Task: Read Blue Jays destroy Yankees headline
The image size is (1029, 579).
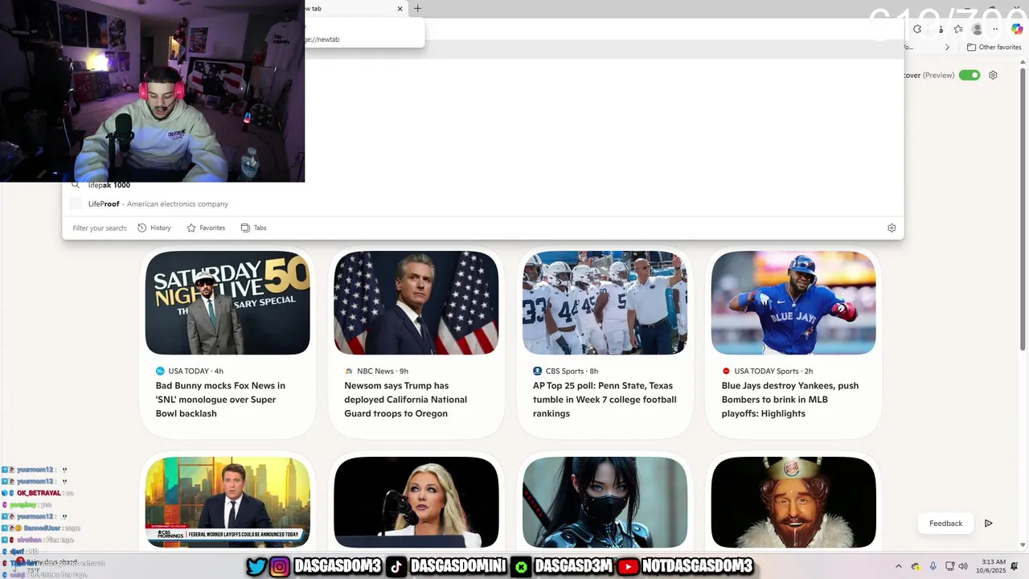Action: (790, 399)
